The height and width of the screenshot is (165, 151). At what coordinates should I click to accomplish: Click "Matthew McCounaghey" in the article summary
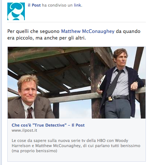(x=58, y=146)
